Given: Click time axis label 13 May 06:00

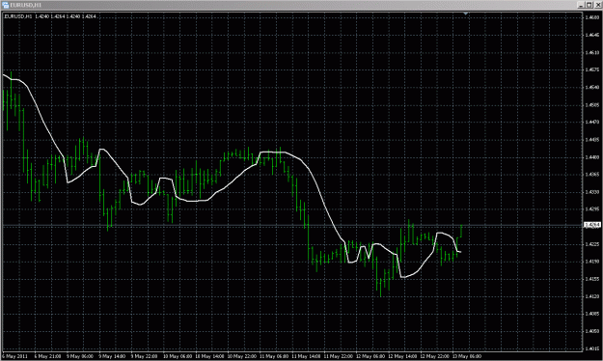Looking at the screenshot, I should click(466, 356).
